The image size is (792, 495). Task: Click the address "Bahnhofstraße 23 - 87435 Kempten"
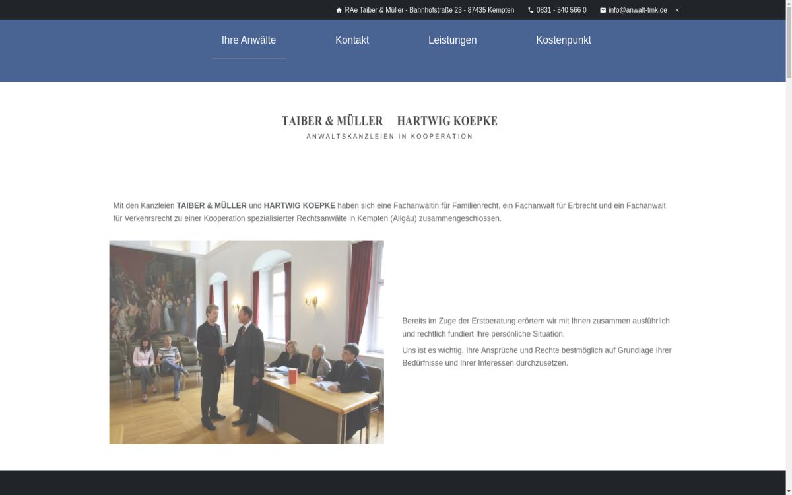coord(462,10)
